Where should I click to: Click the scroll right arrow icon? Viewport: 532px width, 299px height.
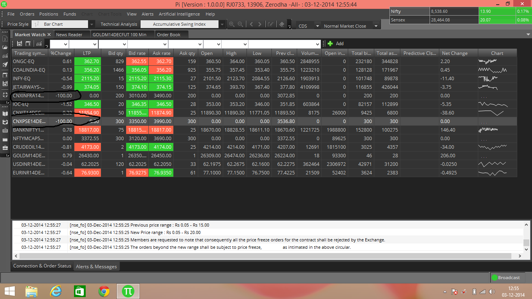pos(260,24)
